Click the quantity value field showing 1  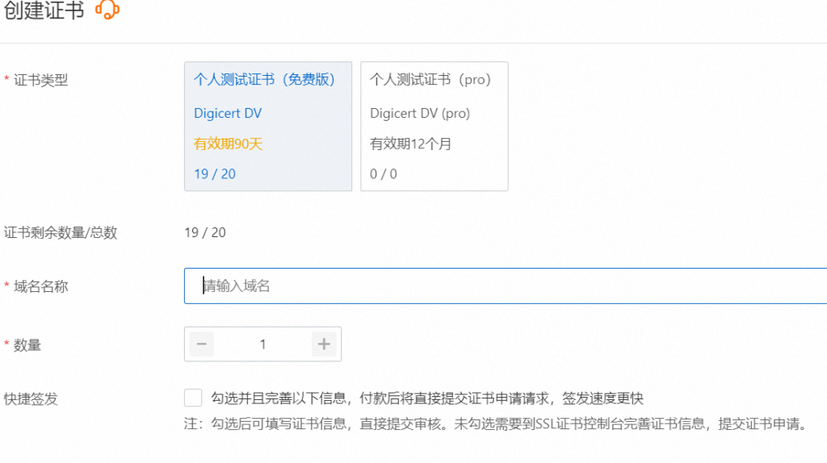(x=262, y=344)
